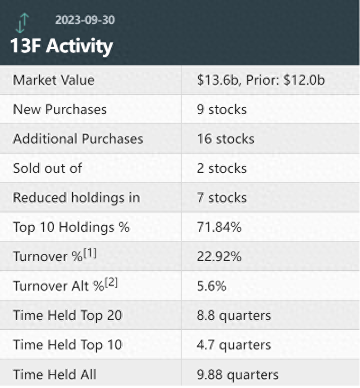
Task: Click the 2 stocks value
Action: pos(222,168)
